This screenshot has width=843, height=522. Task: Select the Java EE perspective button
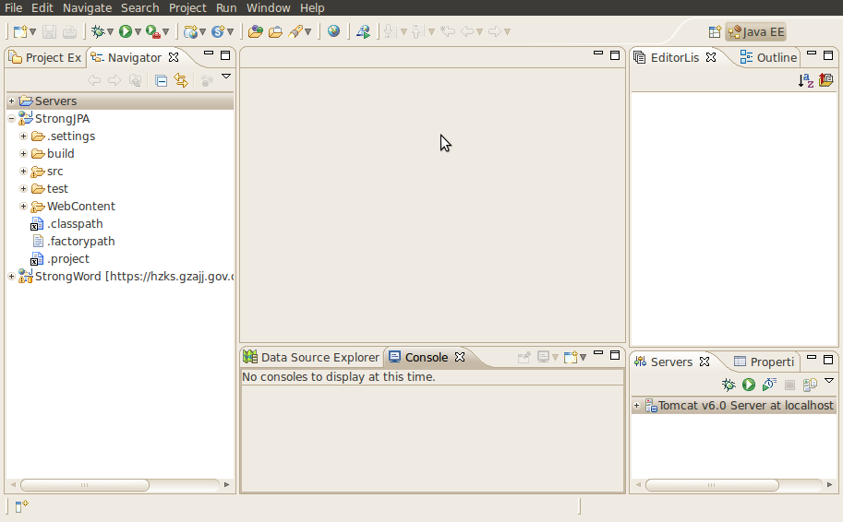[756, 31]
